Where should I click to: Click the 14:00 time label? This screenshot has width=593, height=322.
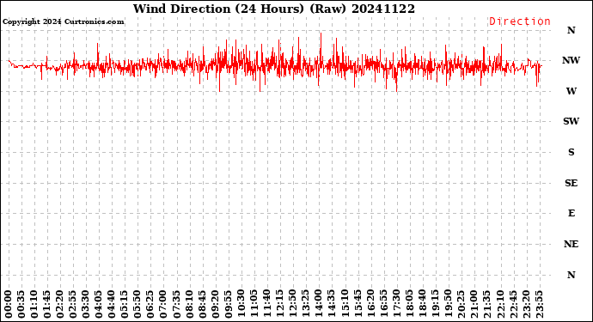(319, 305)
